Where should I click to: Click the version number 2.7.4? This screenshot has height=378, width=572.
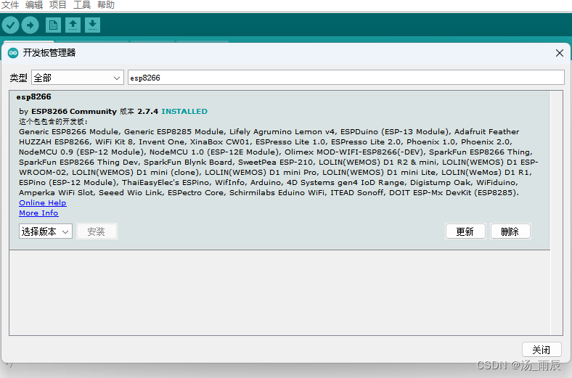point(148,112)
